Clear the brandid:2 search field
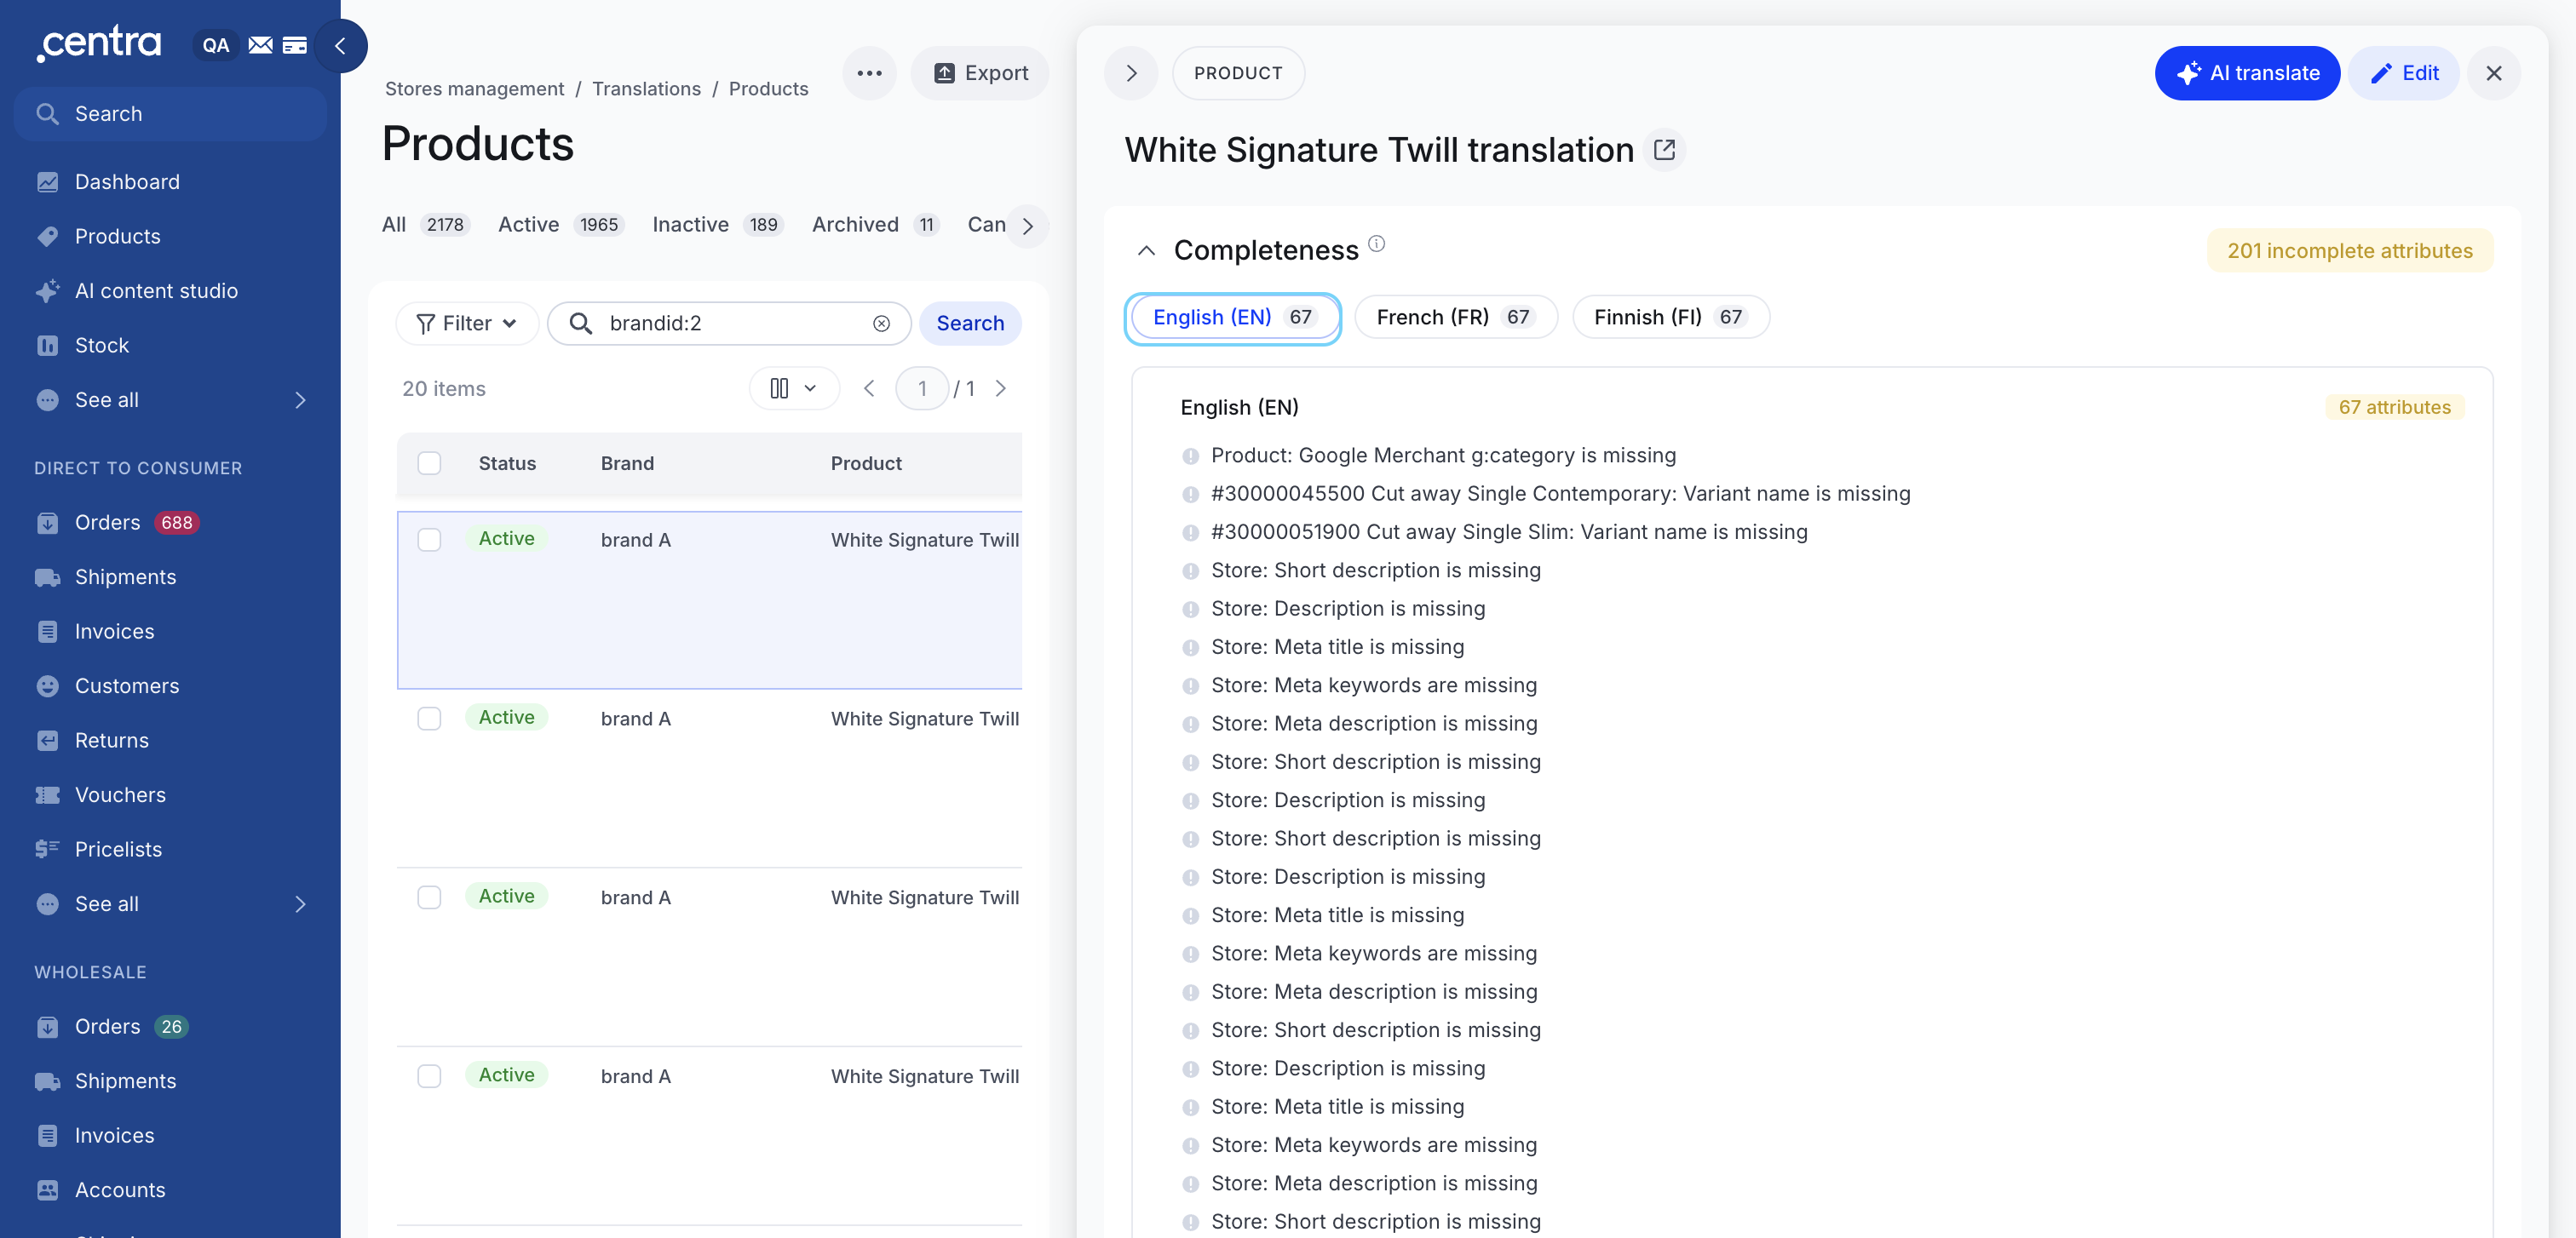The width and height of the screenshot is (2576, 1238). (x=881, y=324)
